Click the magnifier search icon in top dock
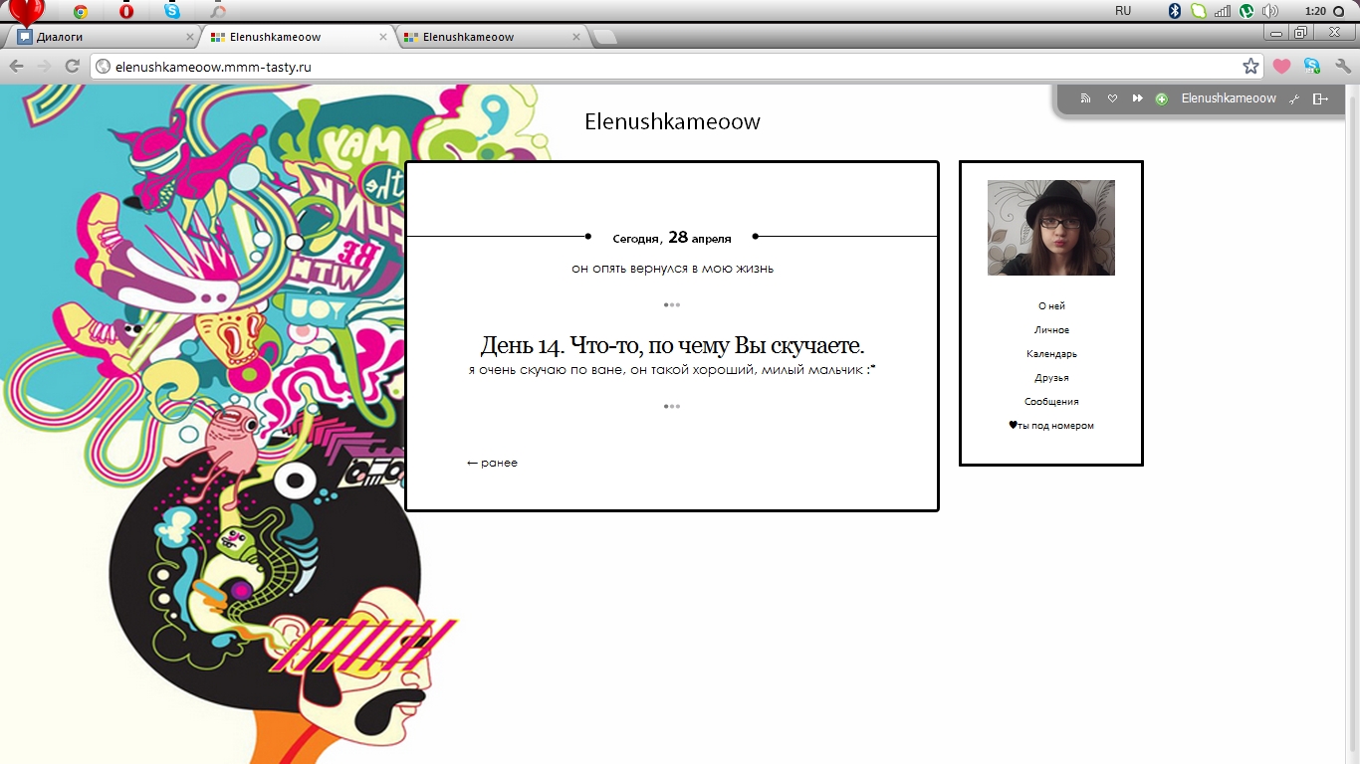The image size is (1360, 764). (x=218, y=12)
